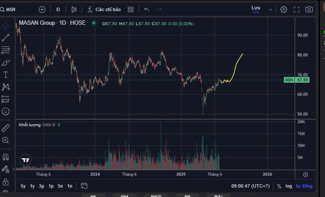
Task: Activate the zoom in tool
Action: click(x=6, y=140)
